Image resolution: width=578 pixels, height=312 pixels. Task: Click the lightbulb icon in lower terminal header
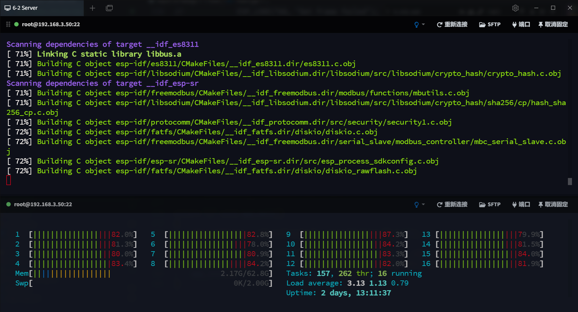coord(417,205)
